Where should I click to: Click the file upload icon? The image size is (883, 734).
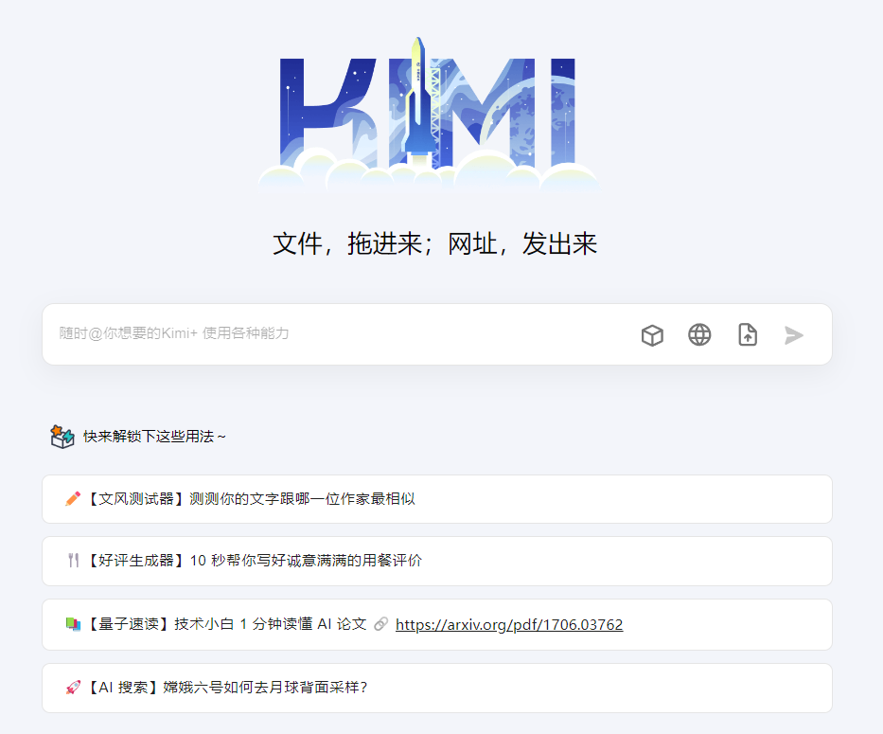tap(748, 335)
